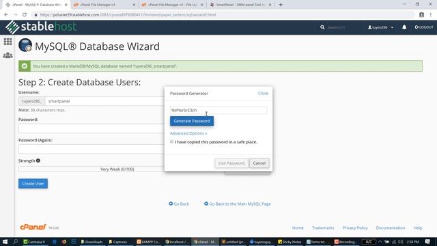The height and width of the screenshot is (246, 437).
Task: Open the tuyen296 user dropdown
Action: point(381,27)
